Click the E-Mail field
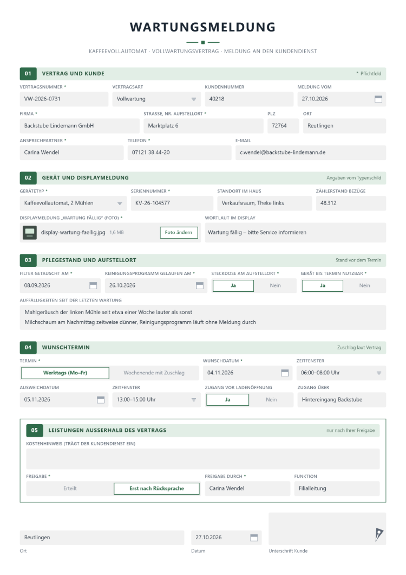This screenshot has width=406, height=575. coord(311,152)
